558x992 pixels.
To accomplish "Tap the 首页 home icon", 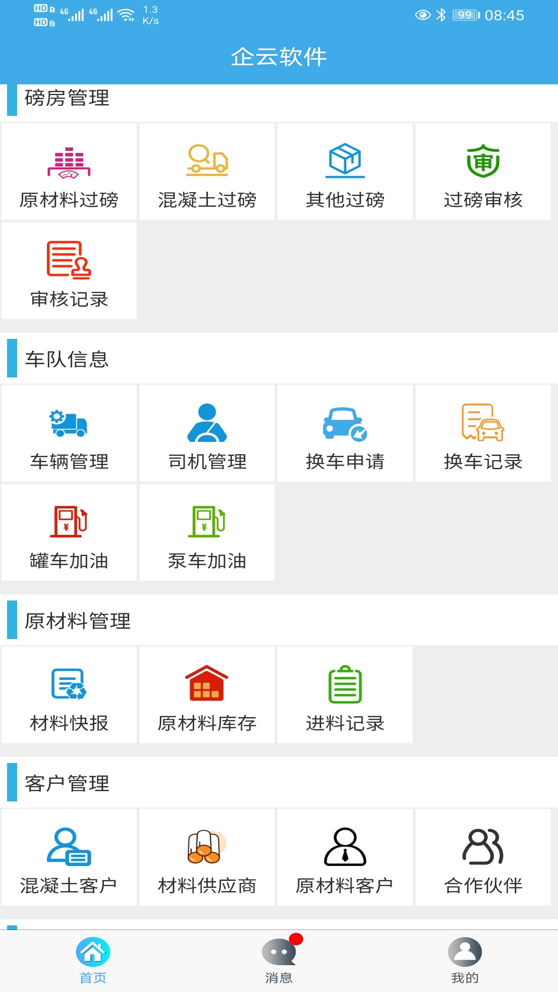I will (x=93, y=952).
